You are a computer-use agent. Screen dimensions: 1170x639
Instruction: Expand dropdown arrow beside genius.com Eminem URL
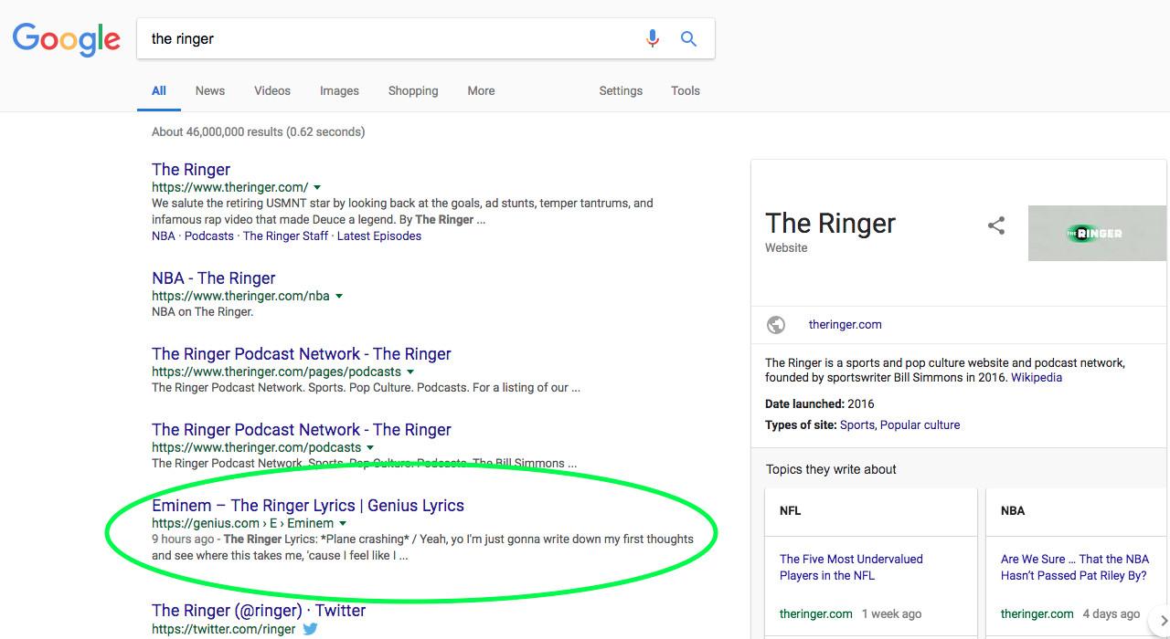343,523
